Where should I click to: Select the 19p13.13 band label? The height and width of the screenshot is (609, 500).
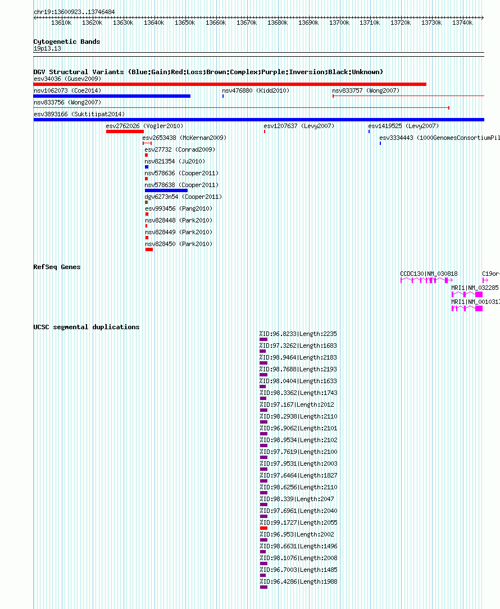tap(47, 48)
